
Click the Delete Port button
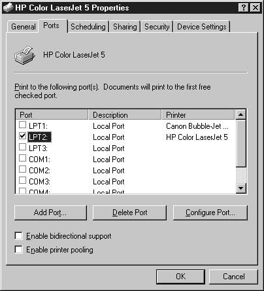click(x=129, y=213)
